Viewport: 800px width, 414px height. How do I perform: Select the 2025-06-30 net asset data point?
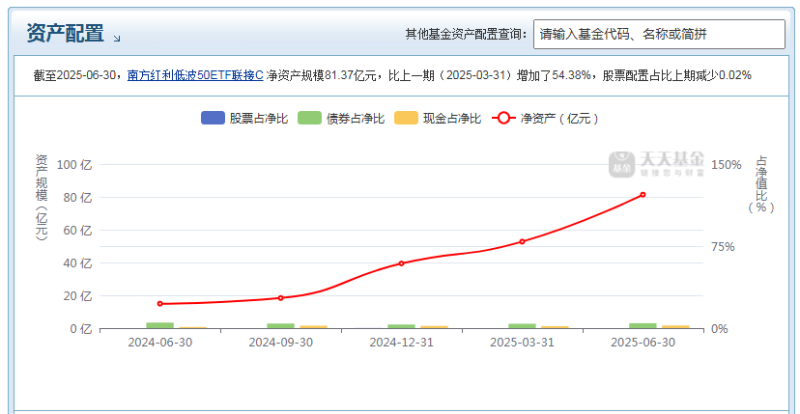click(643, 195)
